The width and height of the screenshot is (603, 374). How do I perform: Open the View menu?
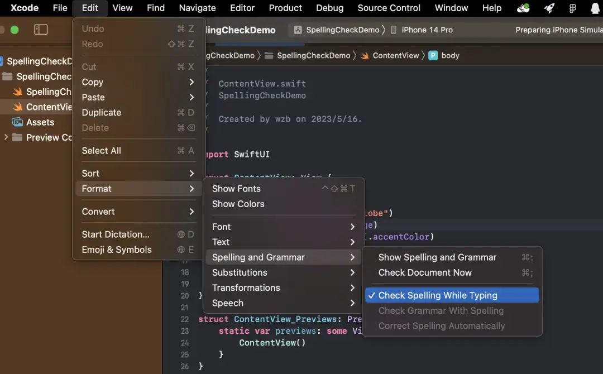[122, 8]
